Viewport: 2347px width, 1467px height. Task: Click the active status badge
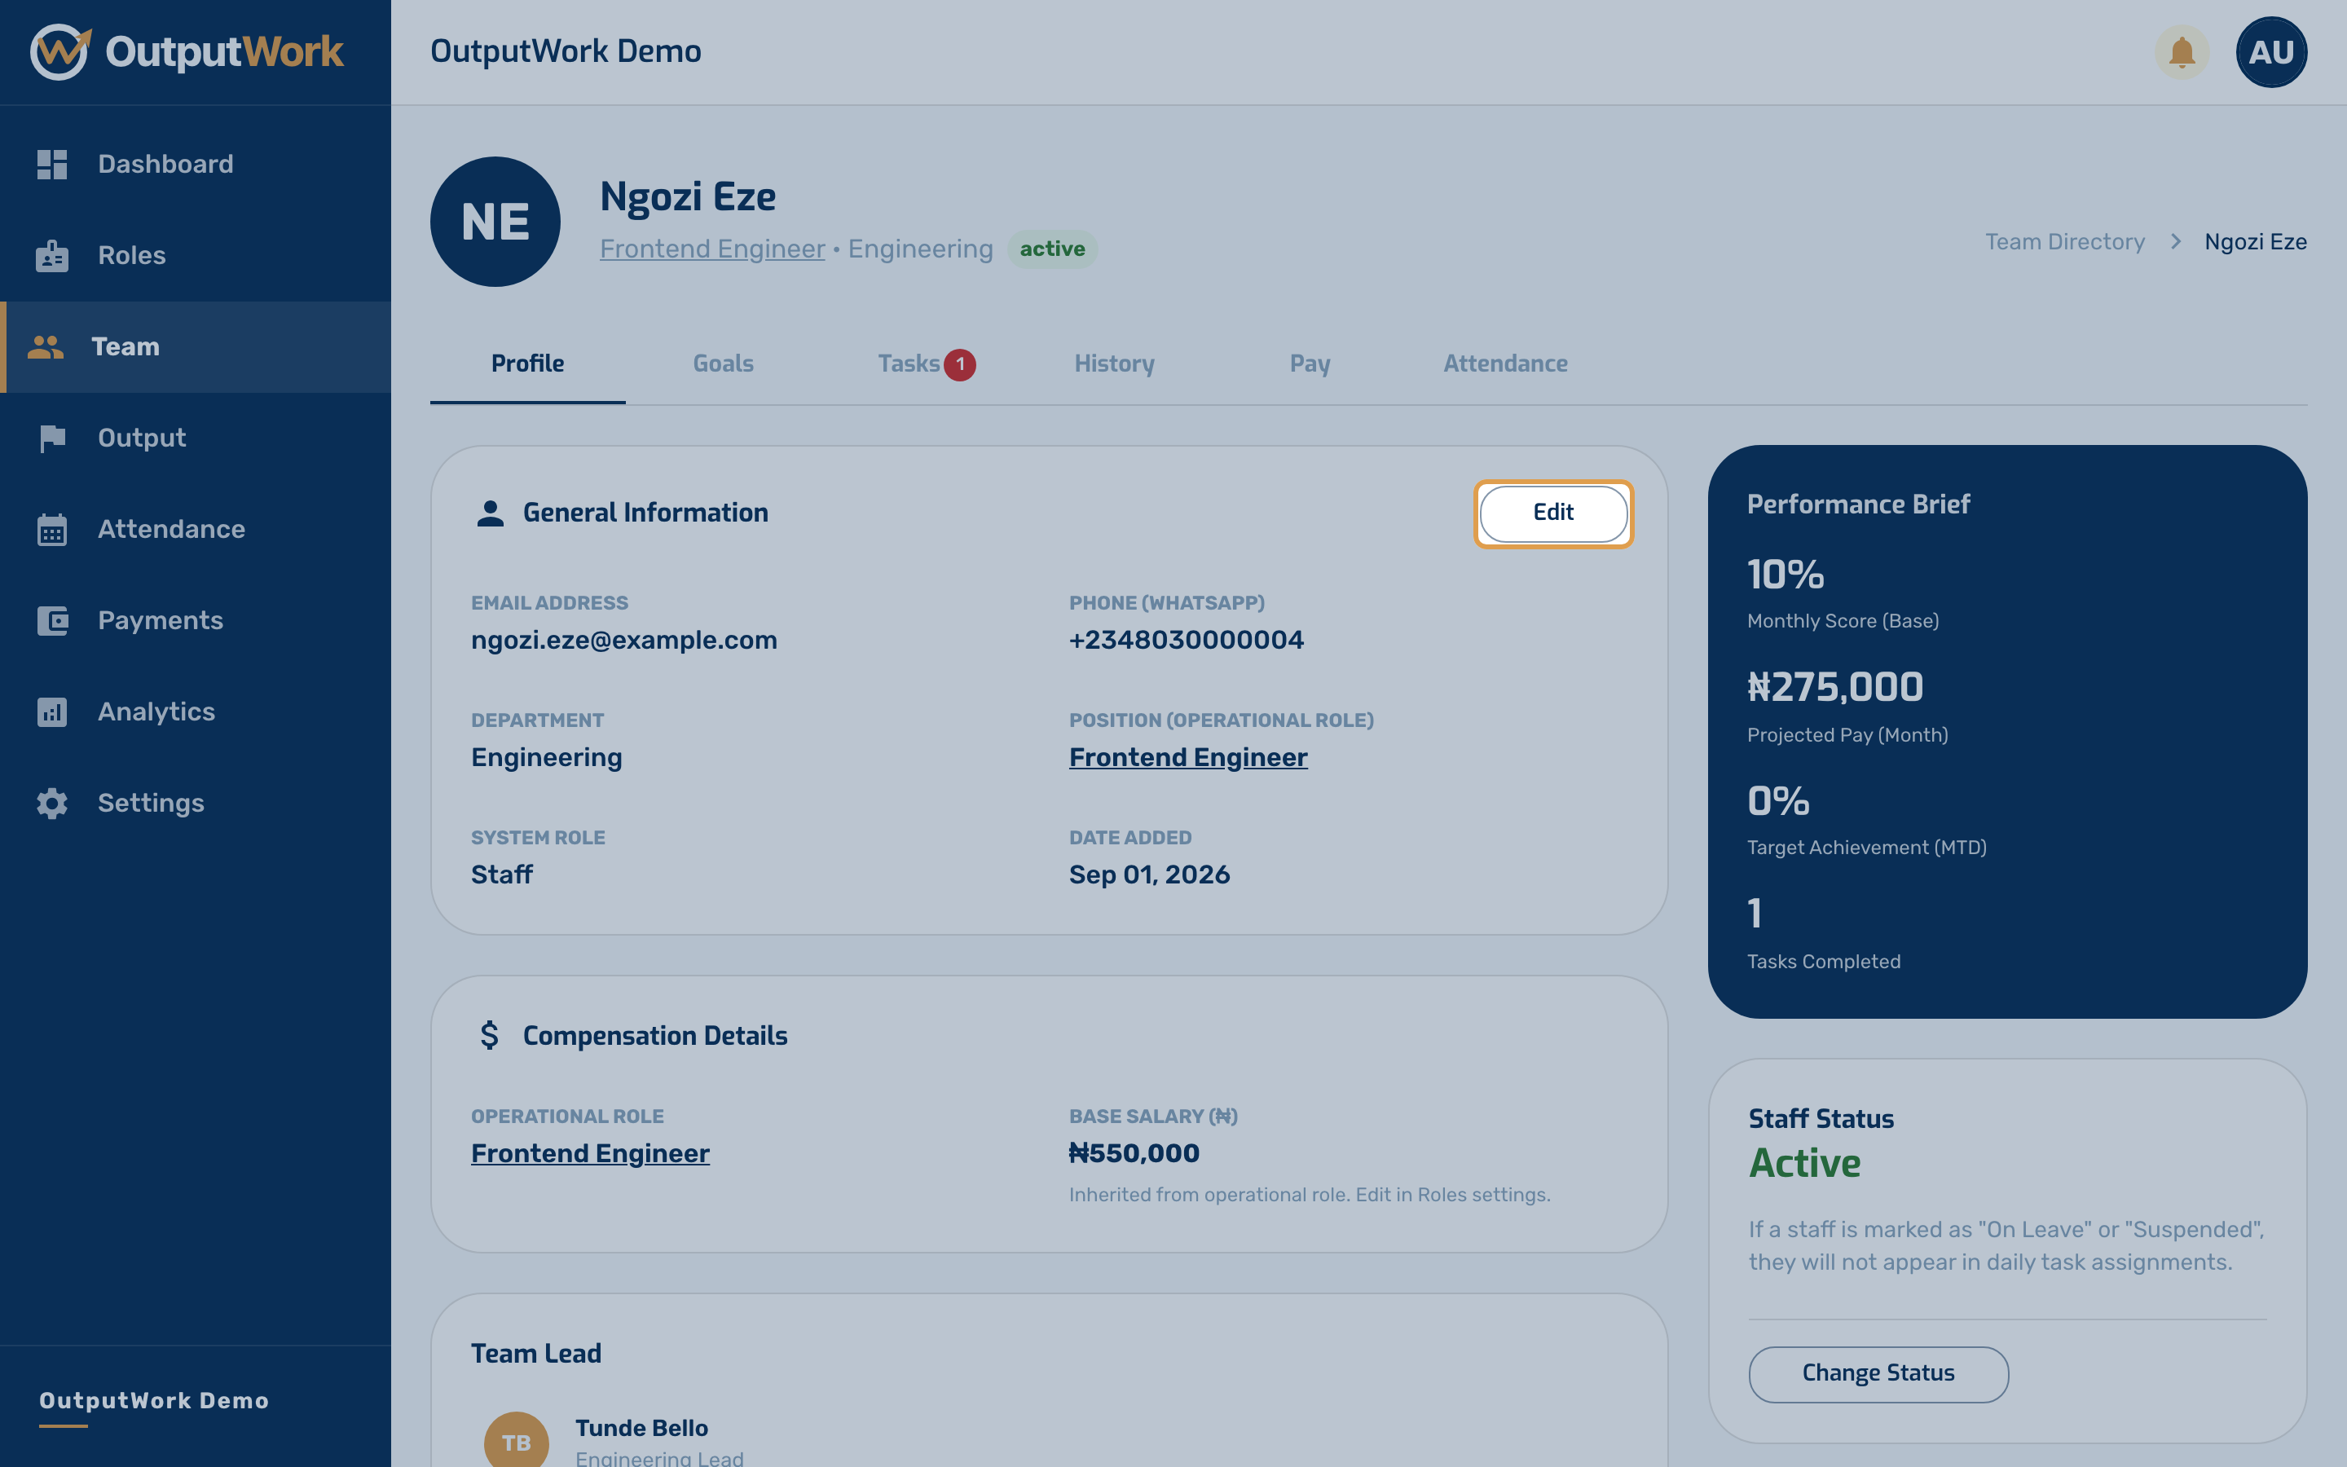tap(1052, 249)
